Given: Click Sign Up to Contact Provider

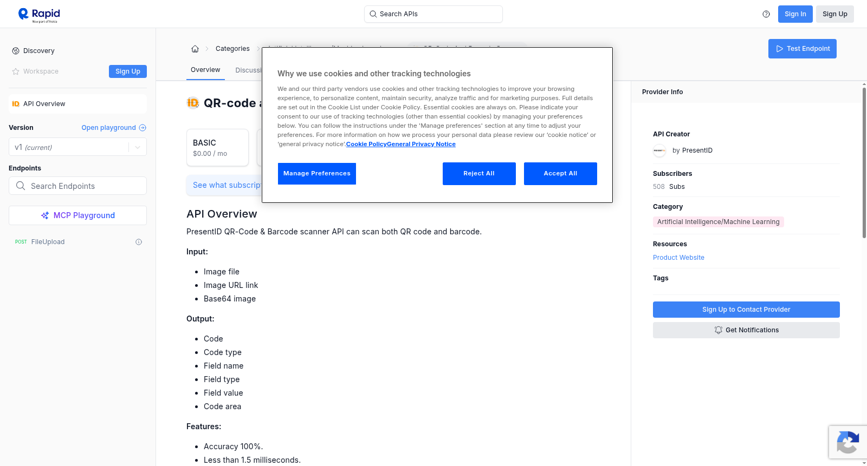Looking at the screenshot, I should [746, 310].
